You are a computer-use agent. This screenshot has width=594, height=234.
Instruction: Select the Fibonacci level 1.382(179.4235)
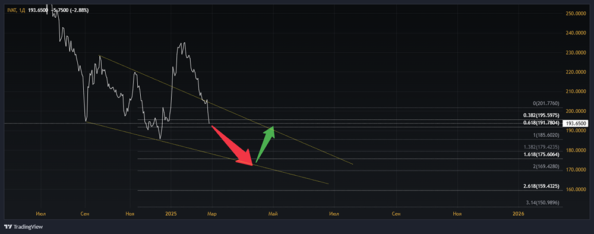coord(541,147)
